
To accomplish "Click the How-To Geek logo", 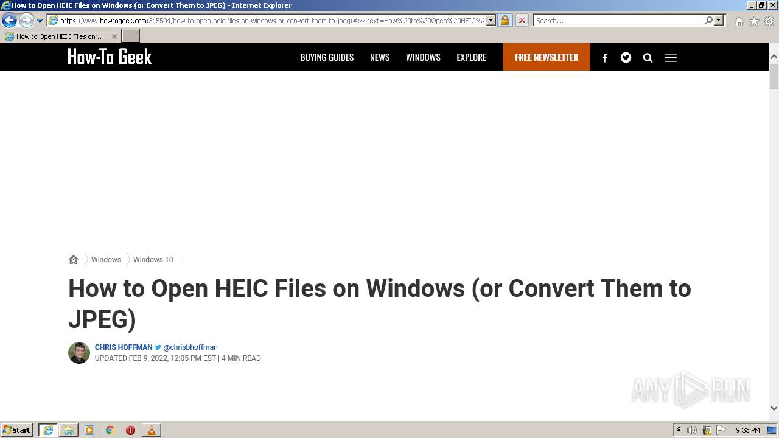I will 110,57.
